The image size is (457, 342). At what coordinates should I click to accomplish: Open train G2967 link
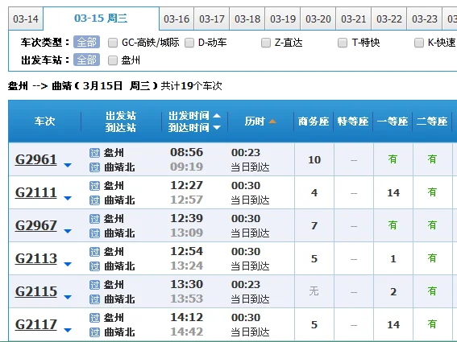click(35, 225)
